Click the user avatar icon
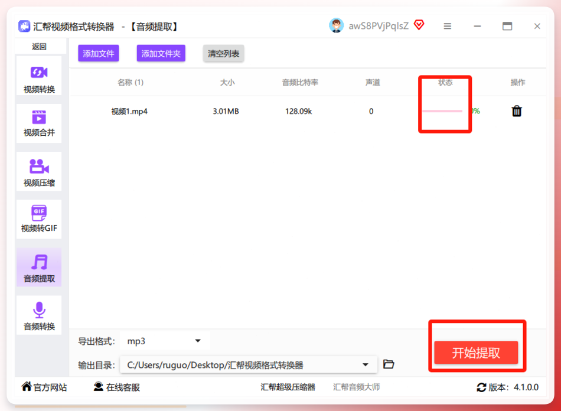This screenshot has height=411, width=561. [336, 26]
